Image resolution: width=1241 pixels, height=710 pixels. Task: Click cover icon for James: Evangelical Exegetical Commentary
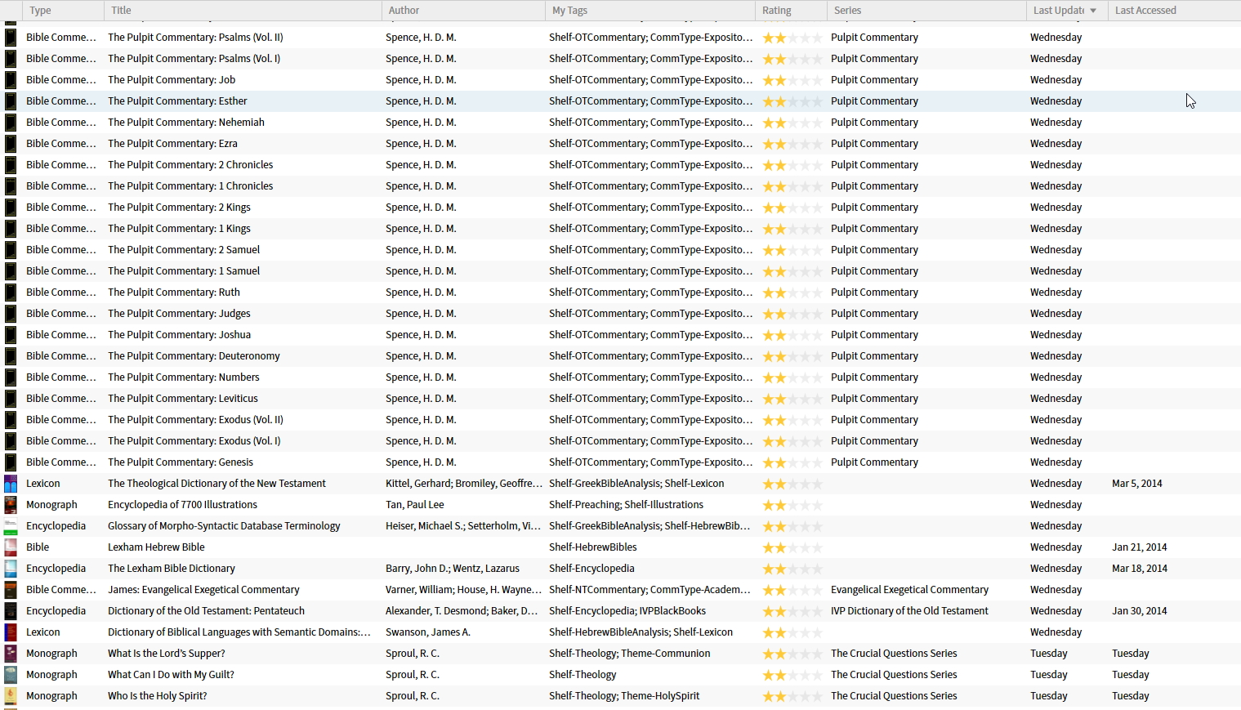11,590
